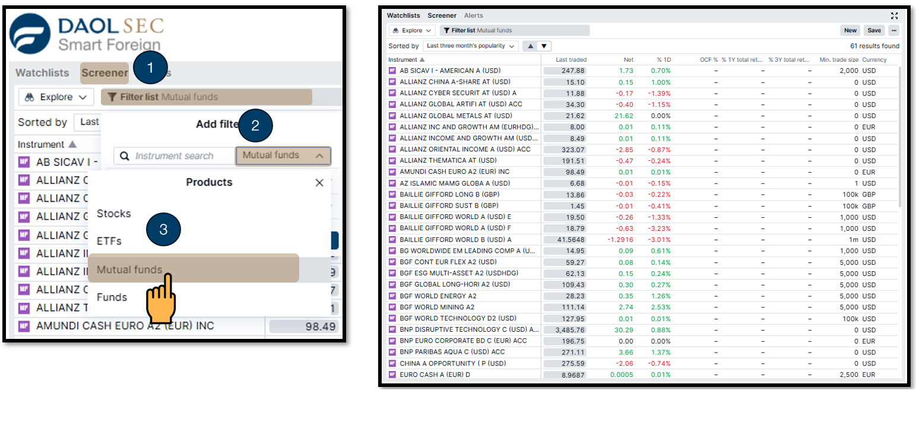Switch to the Alerts tab
Image resolution: width=916 pixels, height=438 pixels.
[x=474, y=15]
